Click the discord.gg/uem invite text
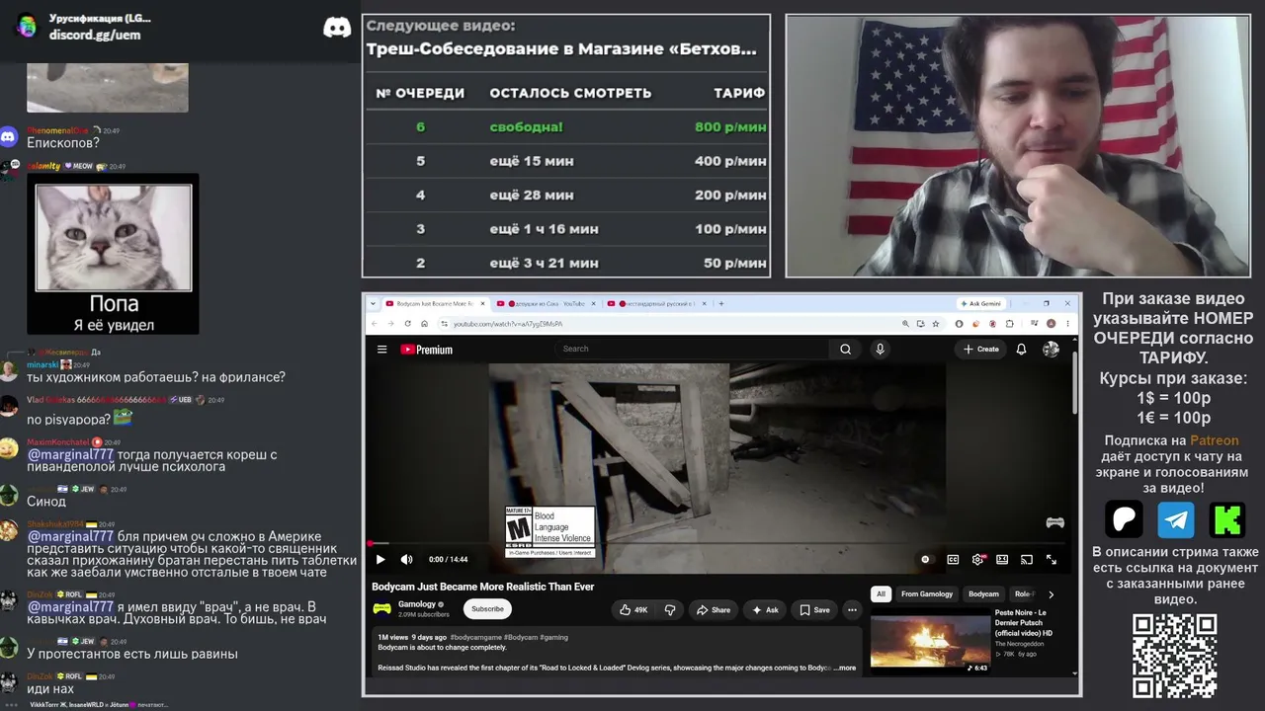1265x711 pixels. [95, 35]
